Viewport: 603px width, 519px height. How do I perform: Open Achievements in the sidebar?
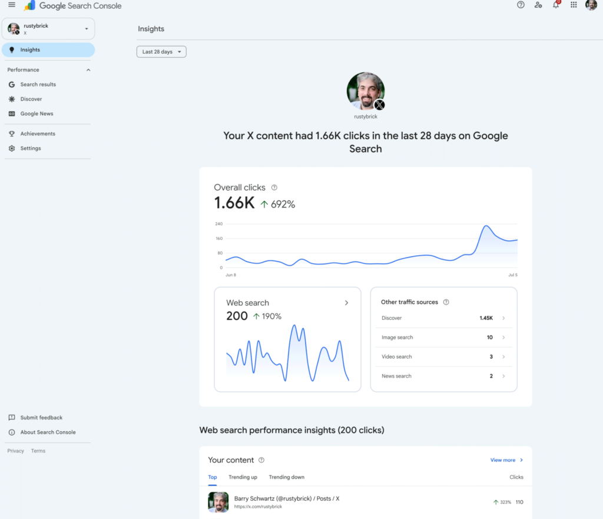pyautogui.click(x=38, y=134)
